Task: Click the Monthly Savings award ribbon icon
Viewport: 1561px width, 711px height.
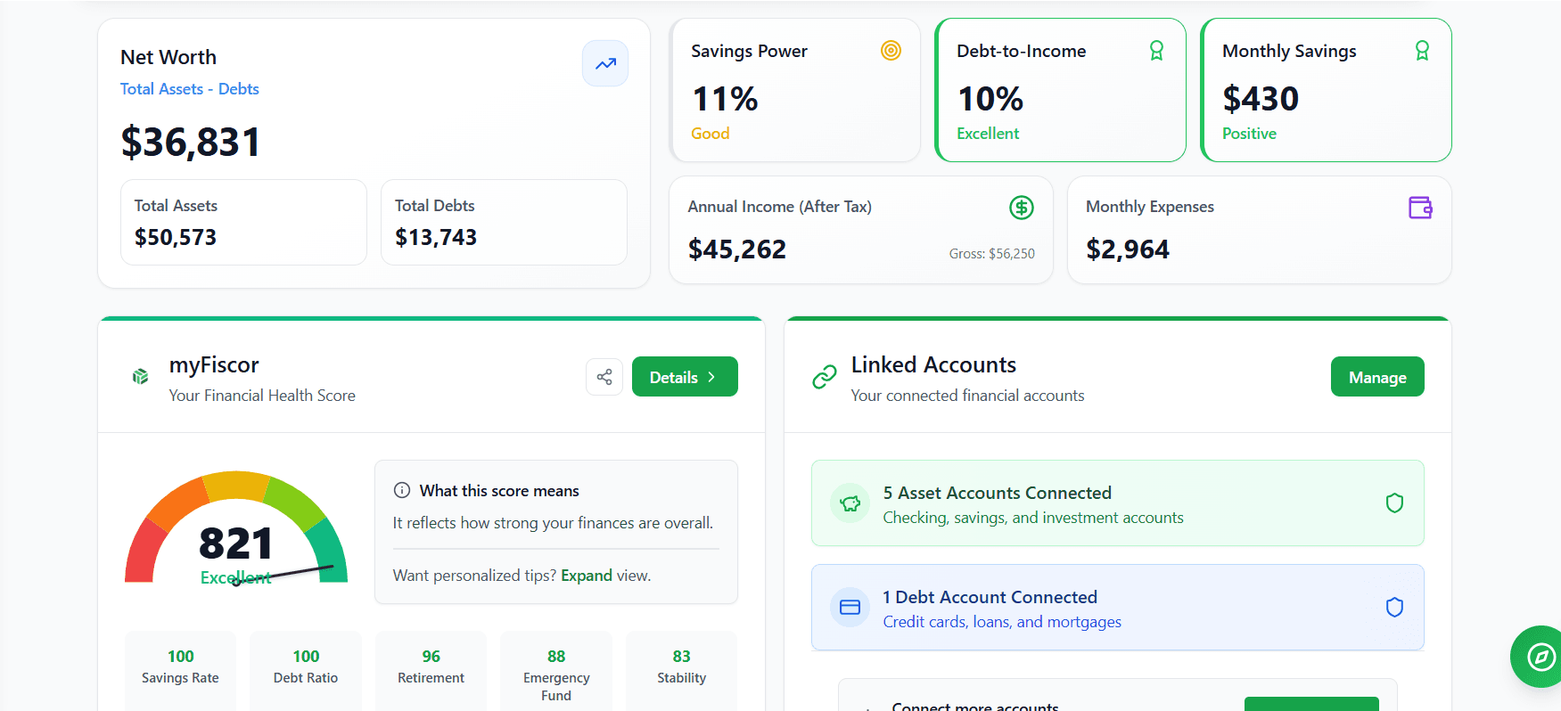Action: [x=1422, y=51]
